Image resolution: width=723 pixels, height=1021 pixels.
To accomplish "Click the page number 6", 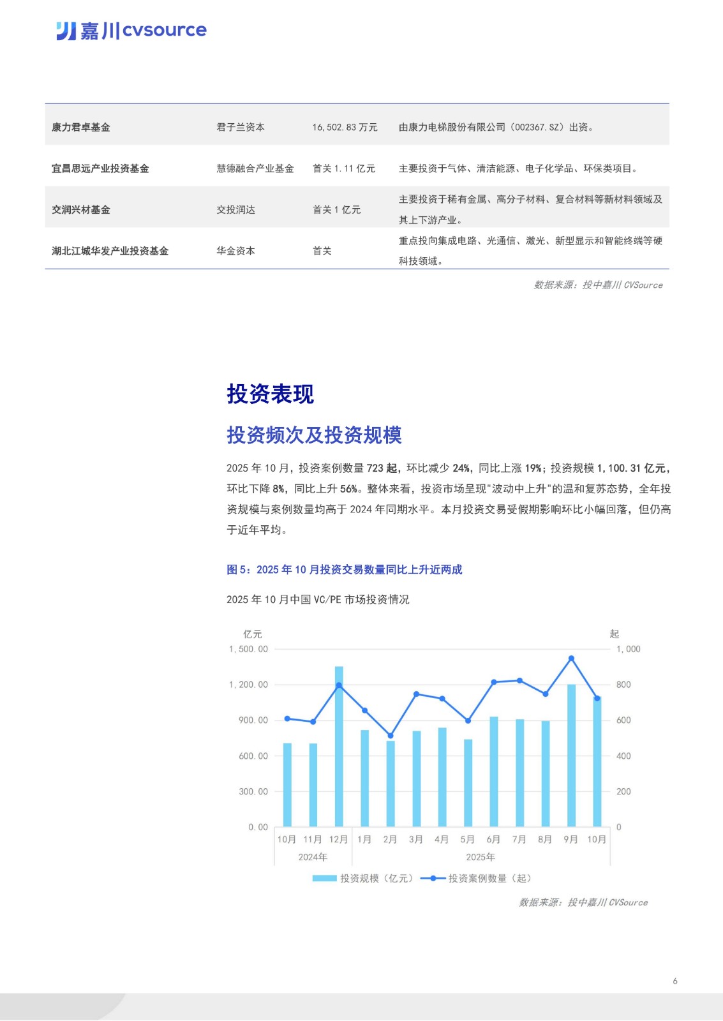I will tap(675, 981).
